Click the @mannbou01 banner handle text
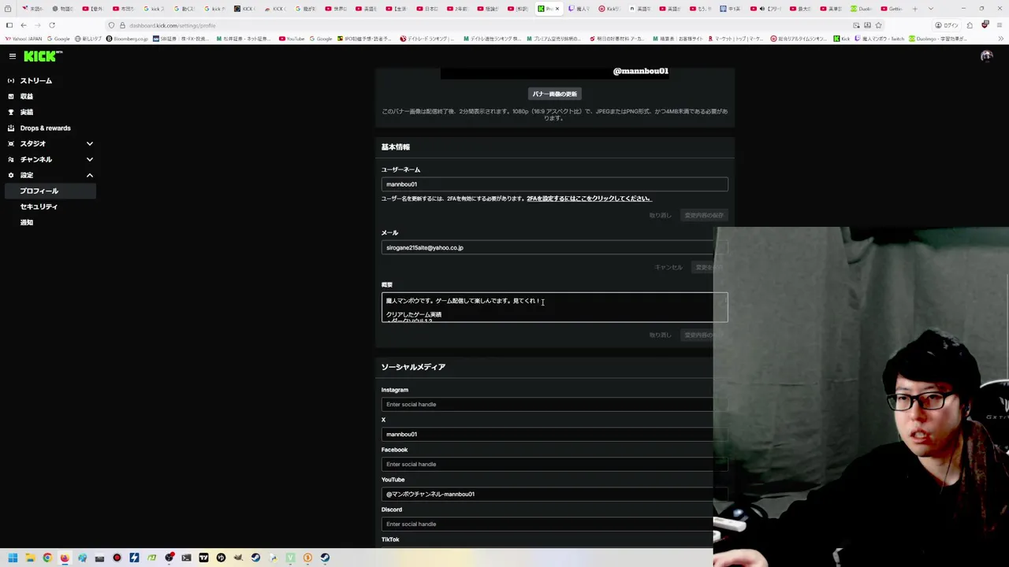 coord(640,71)
